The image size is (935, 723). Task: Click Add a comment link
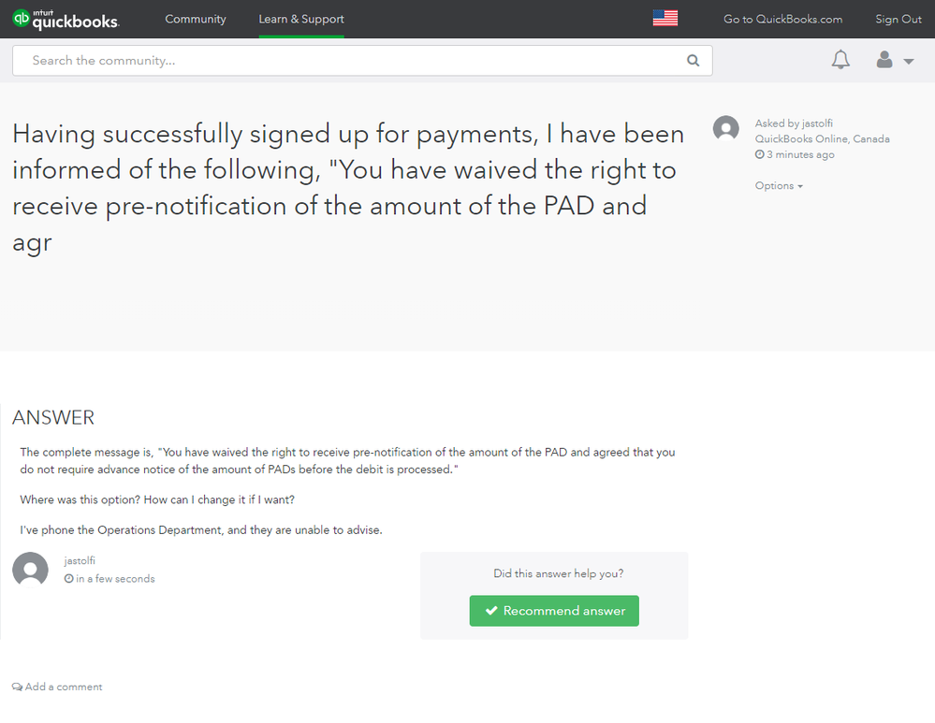64,687
